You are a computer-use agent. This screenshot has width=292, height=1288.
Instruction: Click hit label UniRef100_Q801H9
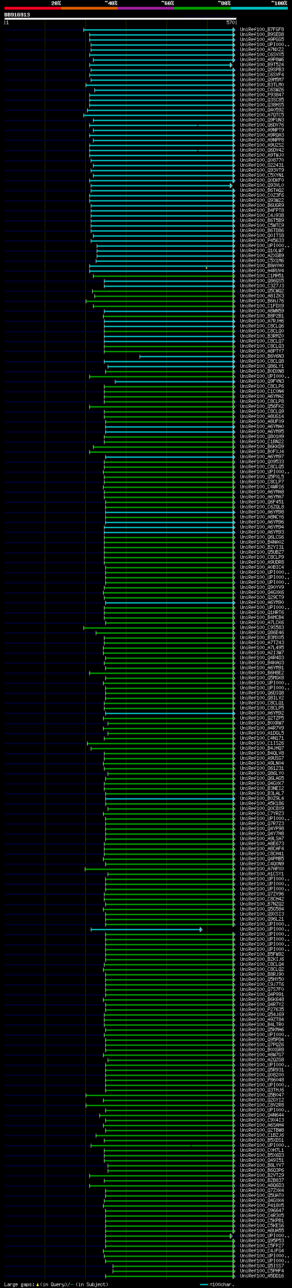262,436
